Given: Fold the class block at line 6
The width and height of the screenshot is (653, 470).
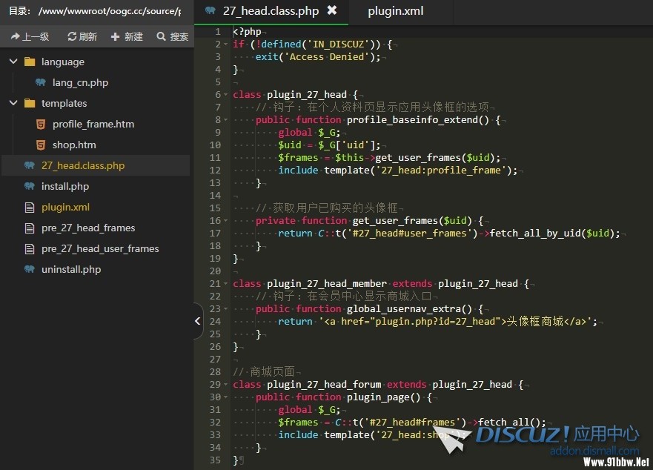Looking at the screenshot, I should tap(227, 94).
